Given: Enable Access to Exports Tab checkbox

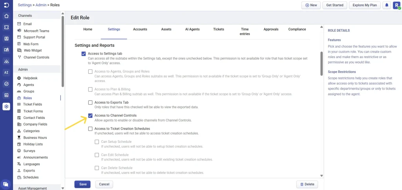Looking at the screenshot, I should pyautogui.click(x=90, y=102).
